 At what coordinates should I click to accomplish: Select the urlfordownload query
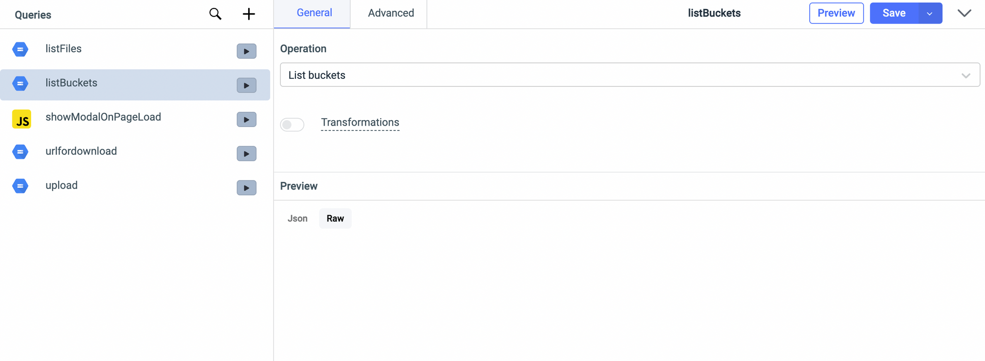(x=81, y=151)
